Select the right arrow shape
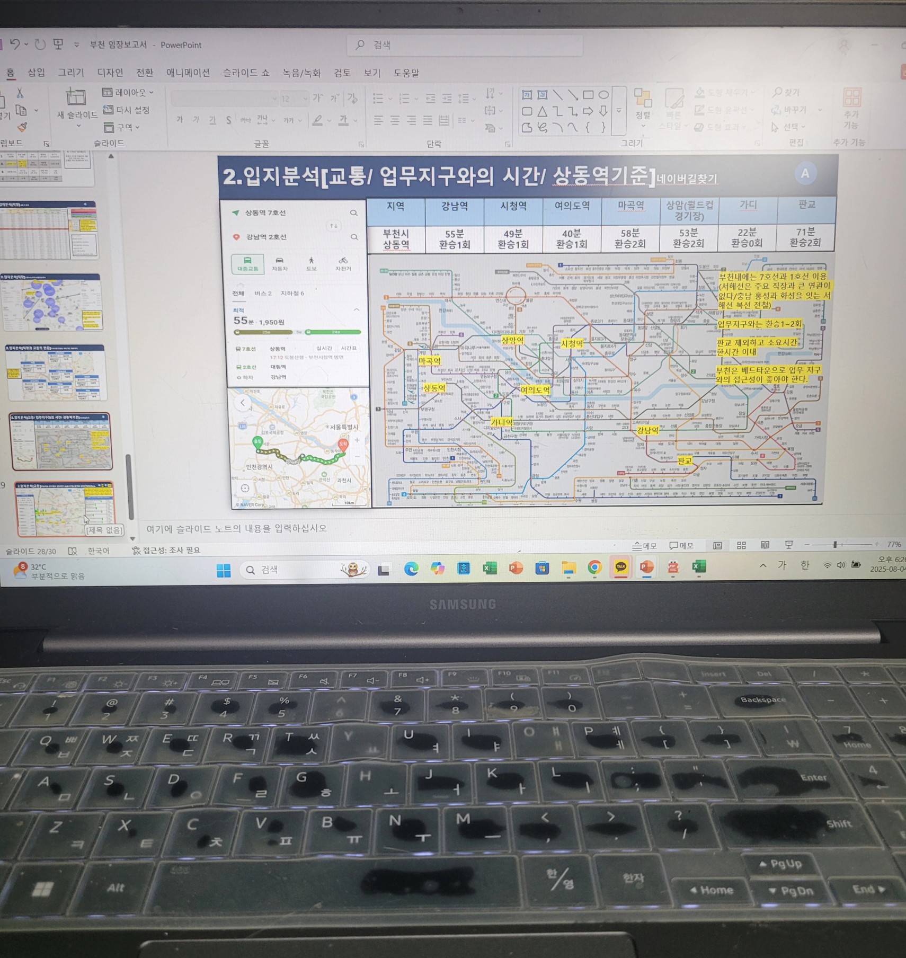 click(588, 111)
